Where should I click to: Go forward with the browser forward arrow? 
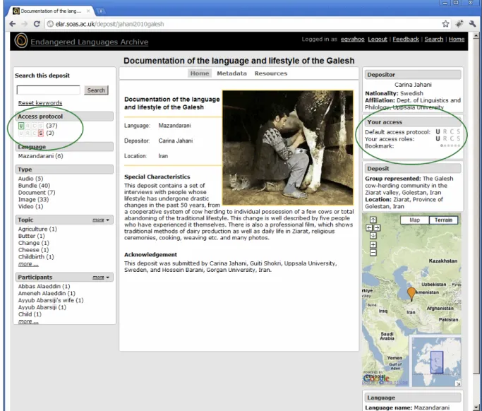(x=24, y=24)
